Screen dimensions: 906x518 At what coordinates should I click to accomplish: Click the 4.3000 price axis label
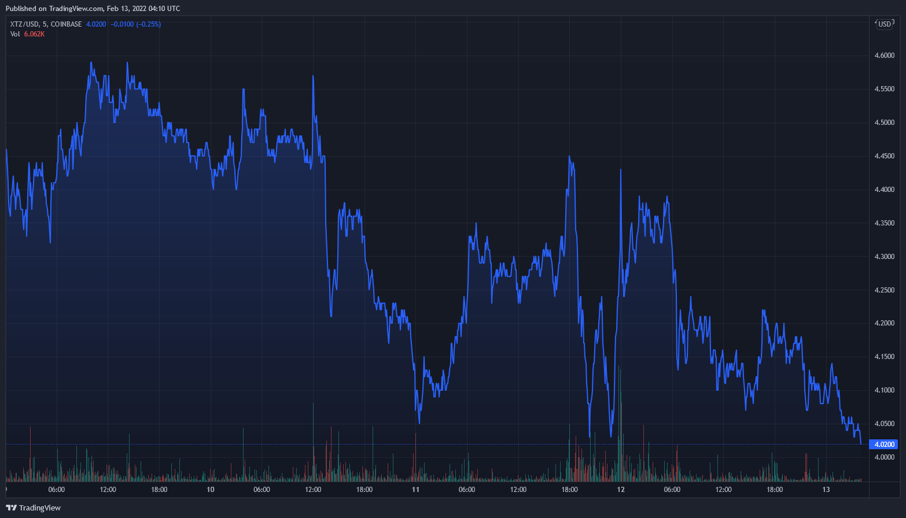pyautogui.click(x=885, y=256)
